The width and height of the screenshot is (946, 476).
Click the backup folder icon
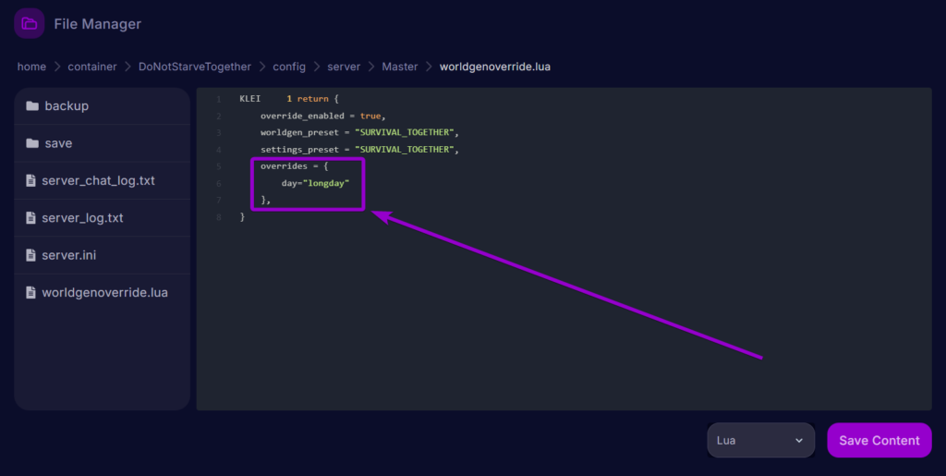(32, 106)
